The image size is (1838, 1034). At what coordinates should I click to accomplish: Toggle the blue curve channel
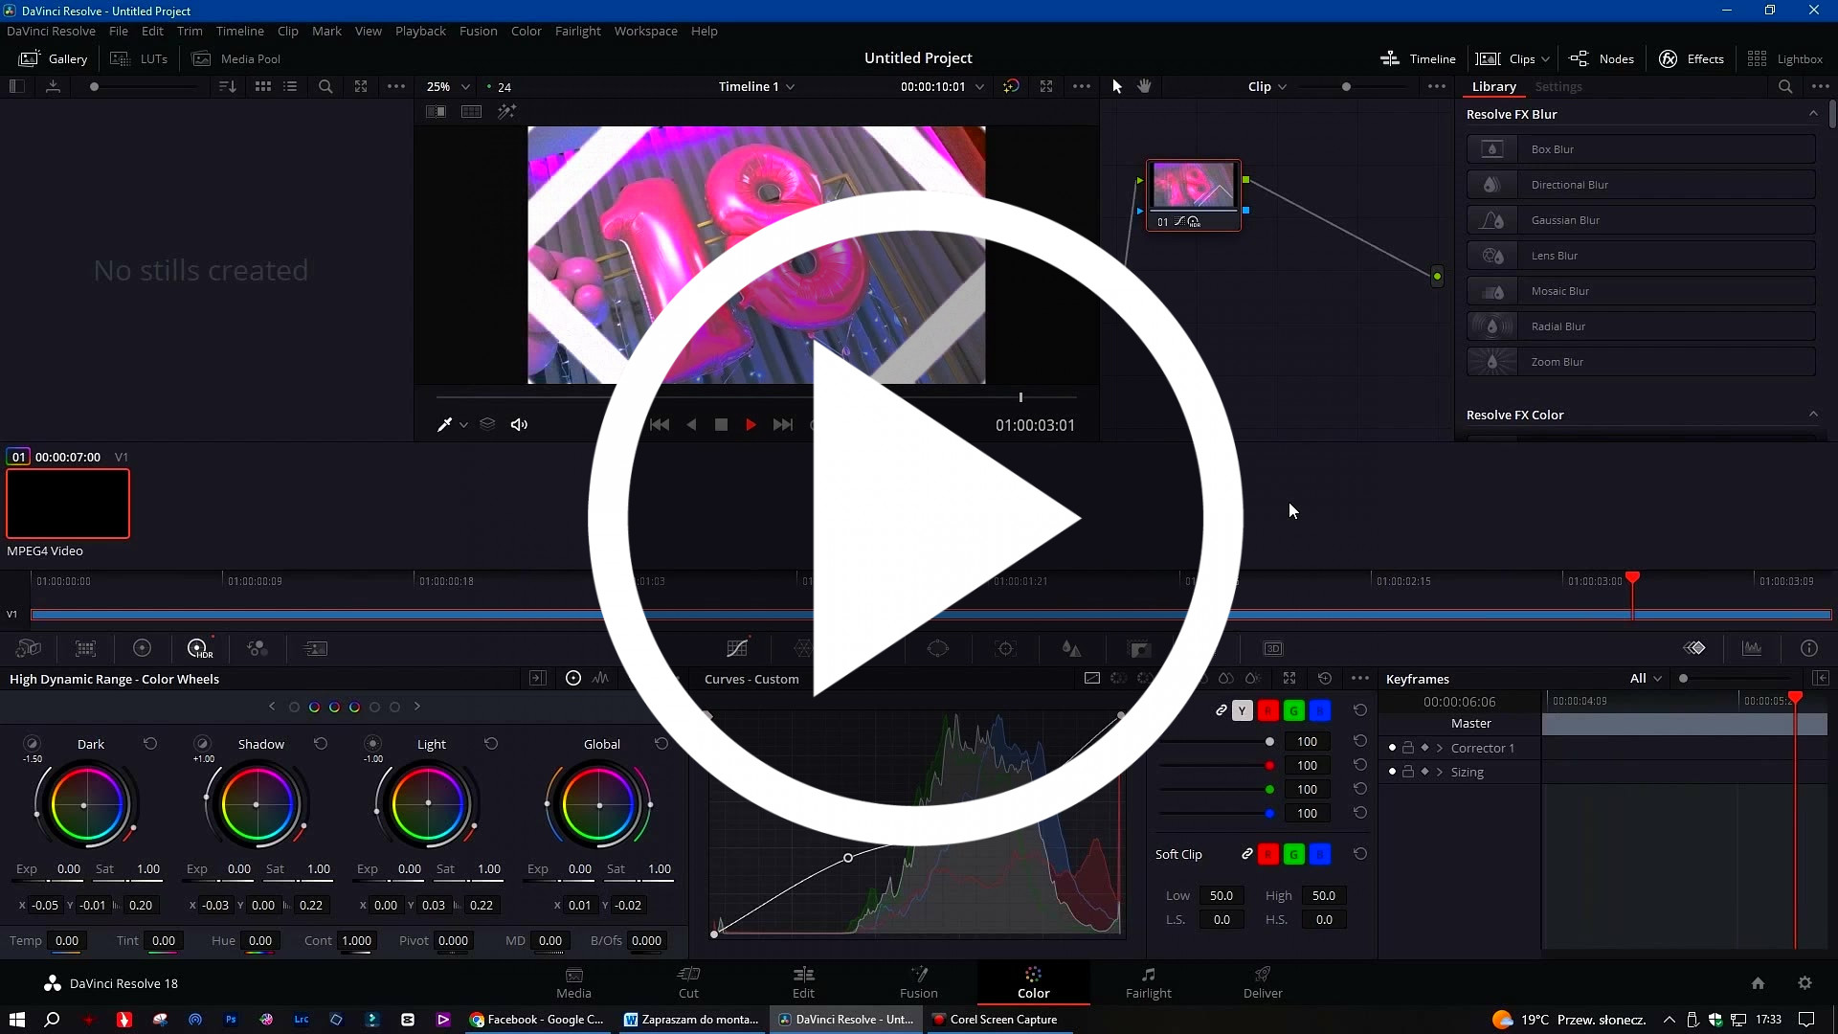(x=1320, y=710)
